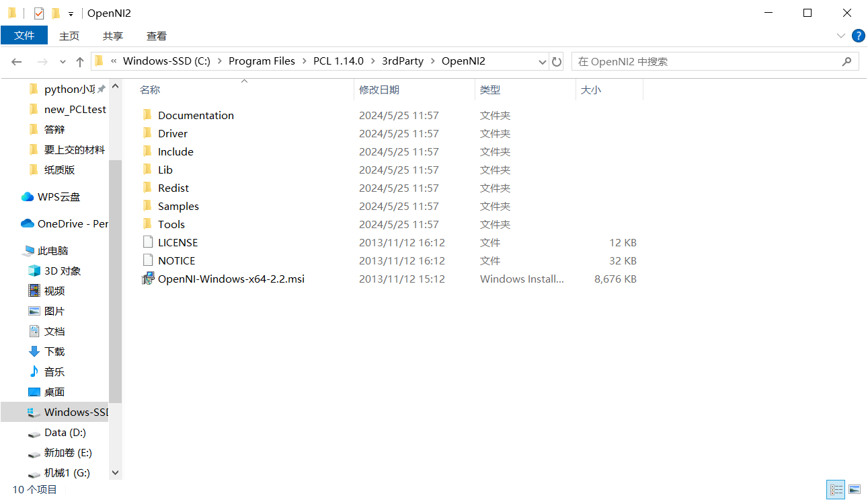Image resolution: width=868 pixels, height=500 pixels.
Task: Open the 主页 ribbon tab
Action: coord(69,36)
